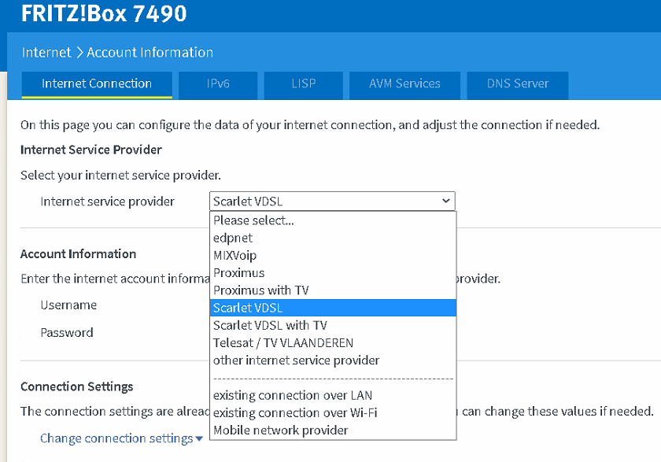Go to the AVM Services tab
661x462 pixels.
[404, 83]
